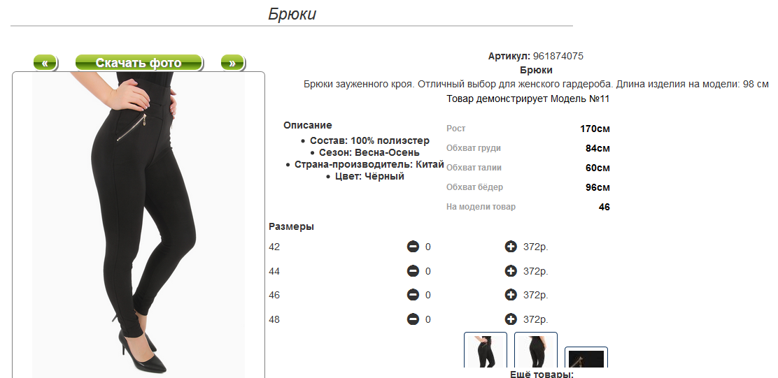Click the Товар демонстрирует Модель №11 line
This screenshot has width=778, height=378.
click(528, 99)
